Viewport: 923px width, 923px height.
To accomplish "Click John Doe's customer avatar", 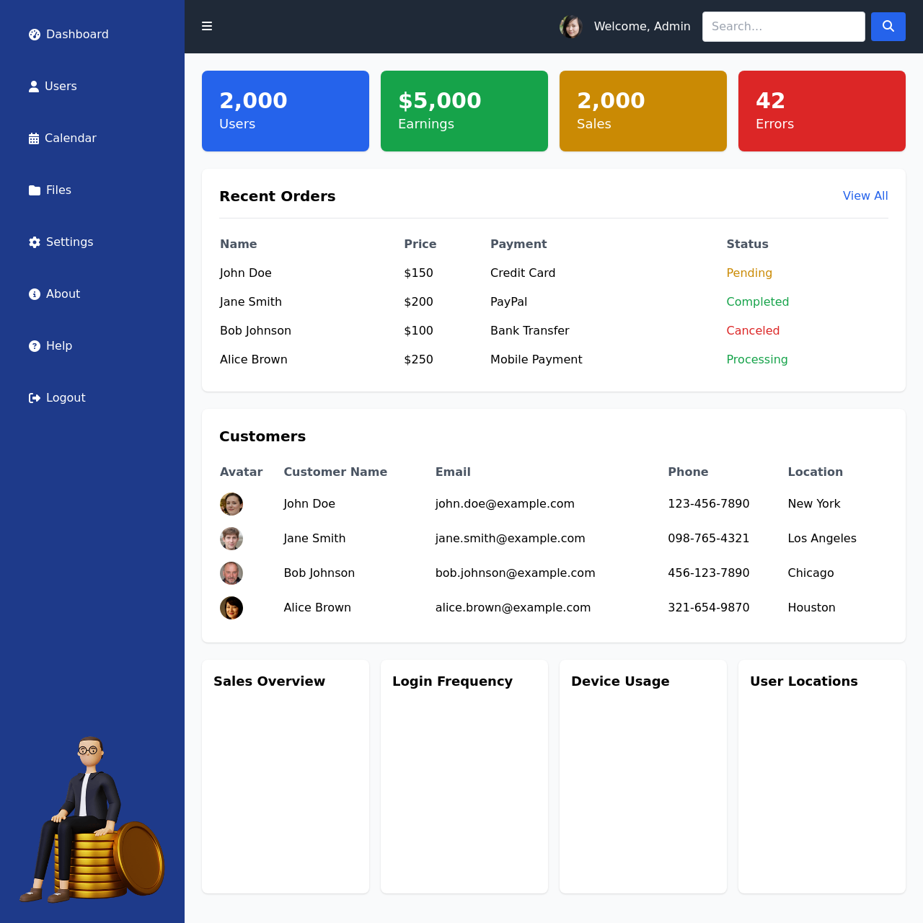I will coord(231,504).
